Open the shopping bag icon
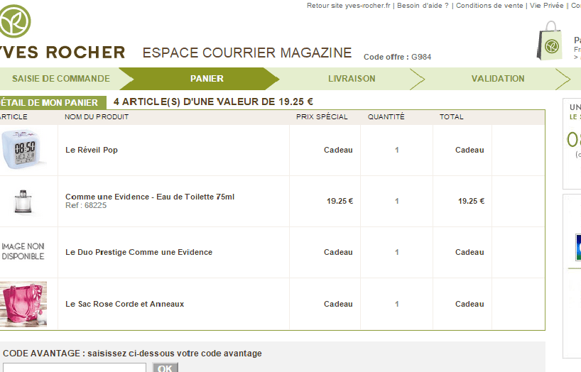 coord(550,42)
